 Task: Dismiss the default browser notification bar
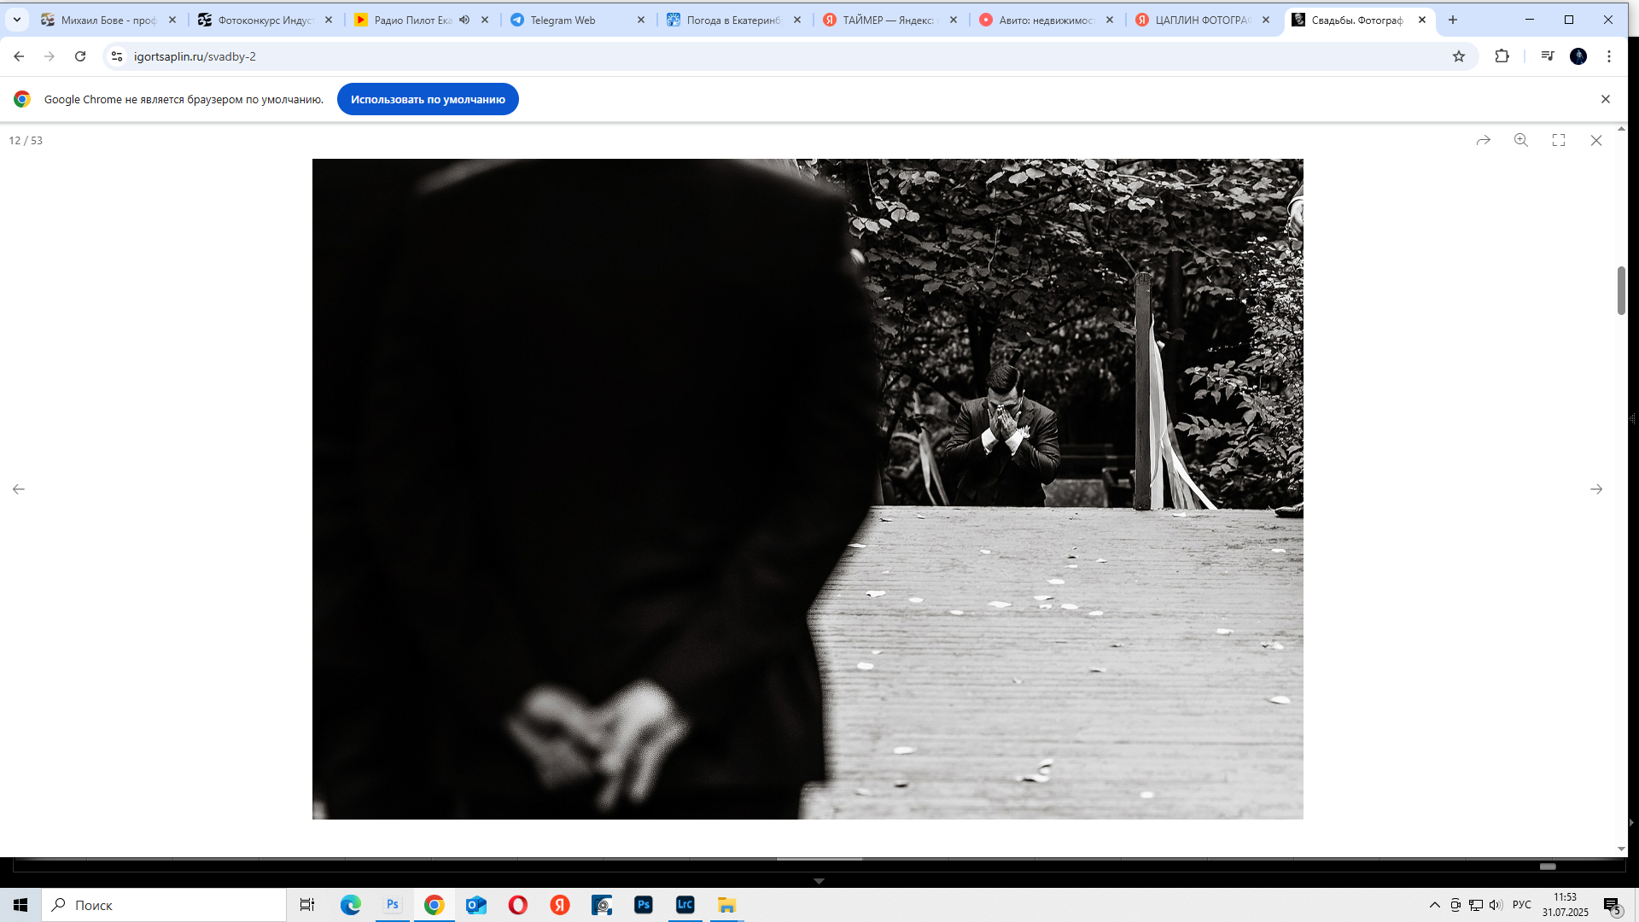[x=1606, y=99]
